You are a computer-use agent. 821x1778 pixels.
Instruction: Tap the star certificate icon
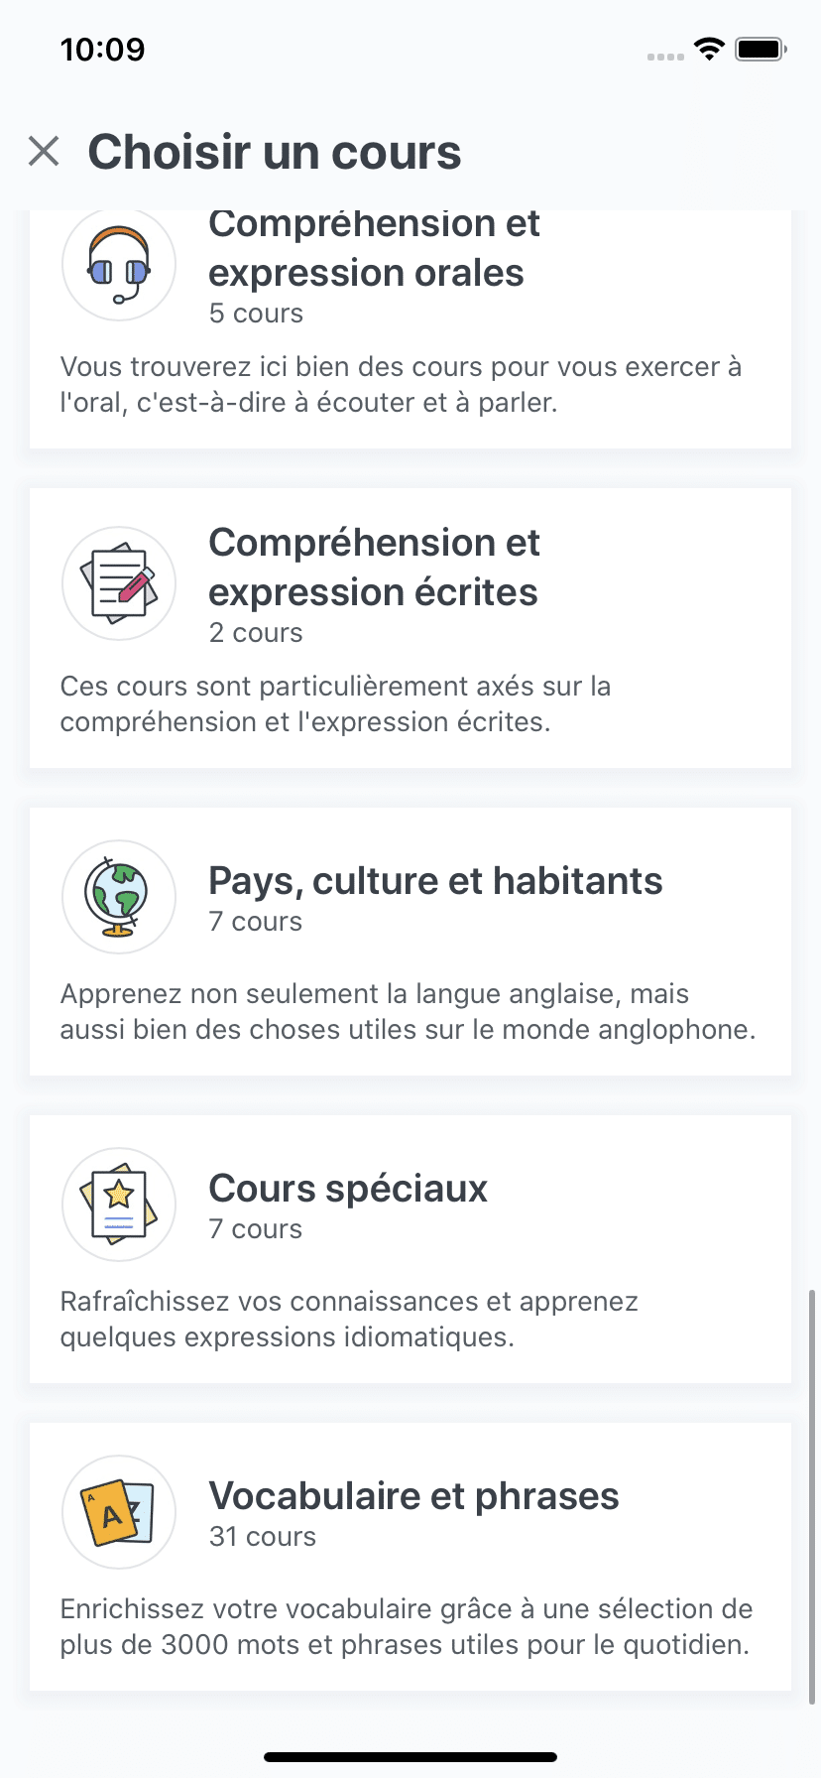(119, 1205)
